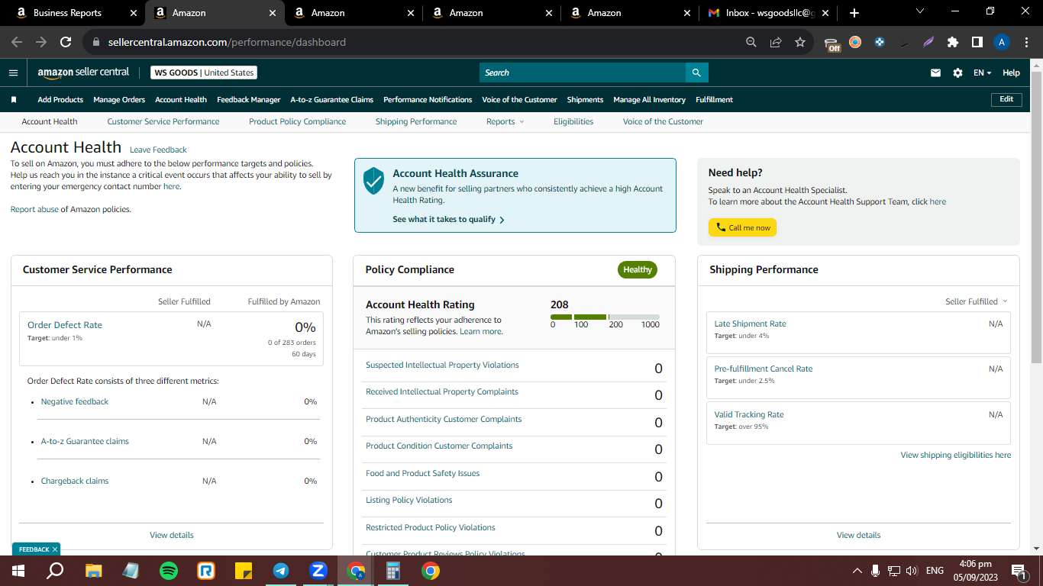1043x586 pixels.
Task: Click the Call me now button
Action: (x=742, y=227)
